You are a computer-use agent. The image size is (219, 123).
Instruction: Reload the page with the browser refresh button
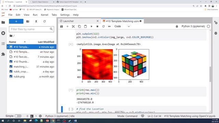[10, 6]
